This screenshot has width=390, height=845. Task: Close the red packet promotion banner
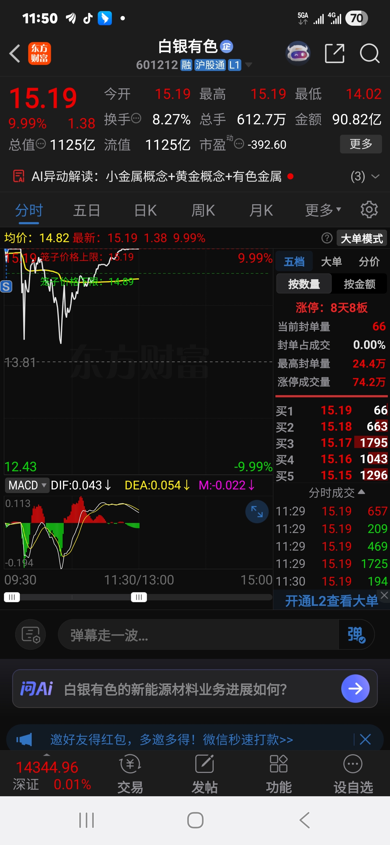(x=365, y=739)
